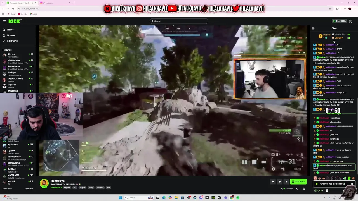Mute audio on Renoboyz Stream tab
This screenshot has height=201, width=358.
32,3
